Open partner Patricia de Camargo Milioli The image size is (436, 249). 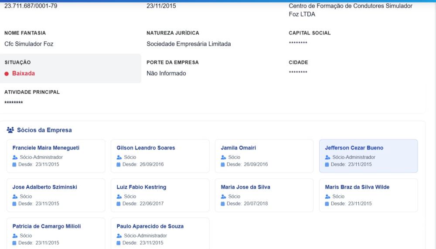click(x=47, y=226)
